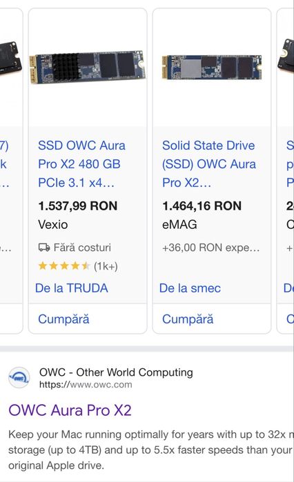Click the +36,00 RON shipping cost text
Viewport: 294px width, 482px height.
pos(211,248)
